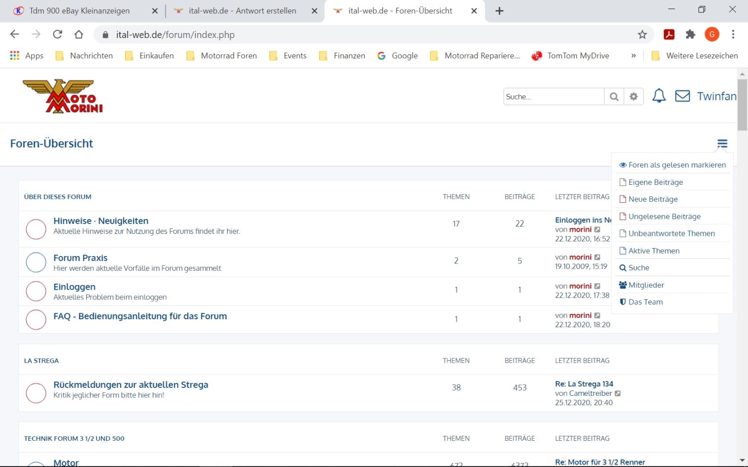Open Hinweise · Neuigkeiten forum
Image resolution: width=748 pixels, height=467 pixels.
point(101,221)
